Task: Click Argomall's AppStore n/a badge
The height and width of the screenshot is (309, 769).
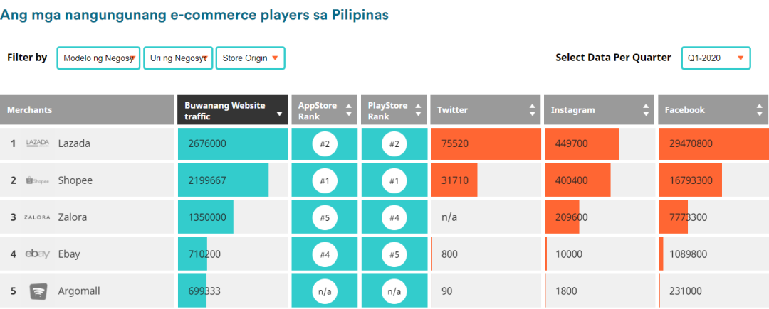Action: pos(325,291)
